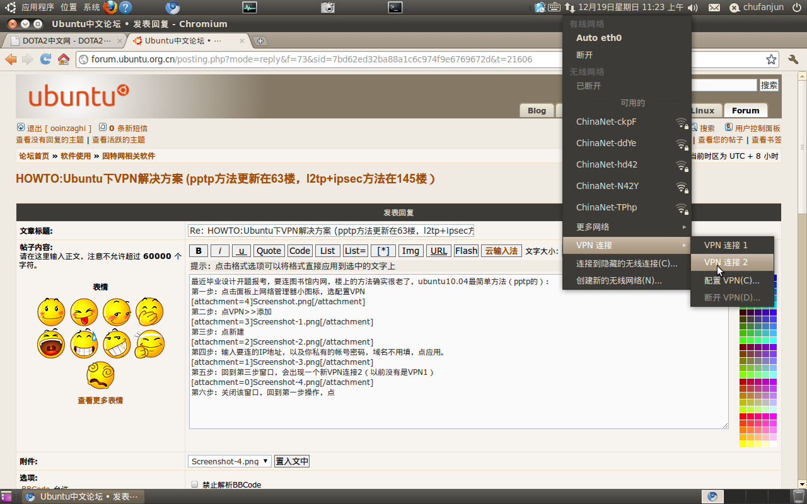Click the B bold BBCode button
The height and width of the screenshot is (504, 807).
click(199, 251)
